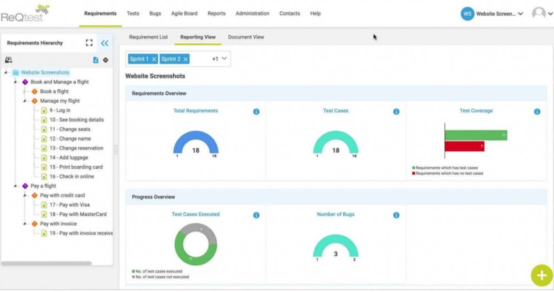This screenshot has width=554, height=292.
Task: Switch to Document View tab
Action: click(246, 37)
